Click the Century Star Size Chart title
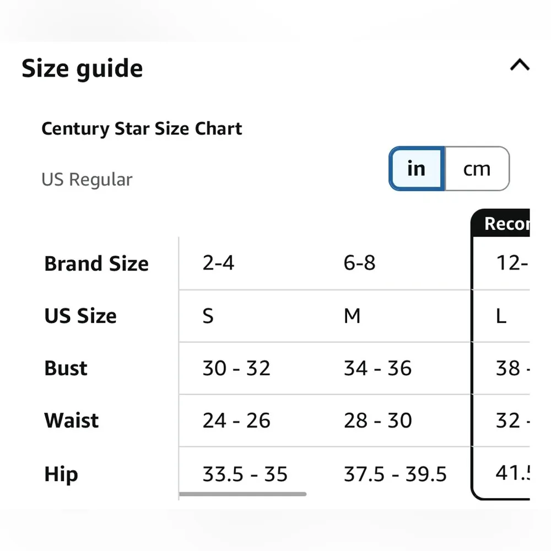Screen dimensions: 551x551 pos(142,129)
